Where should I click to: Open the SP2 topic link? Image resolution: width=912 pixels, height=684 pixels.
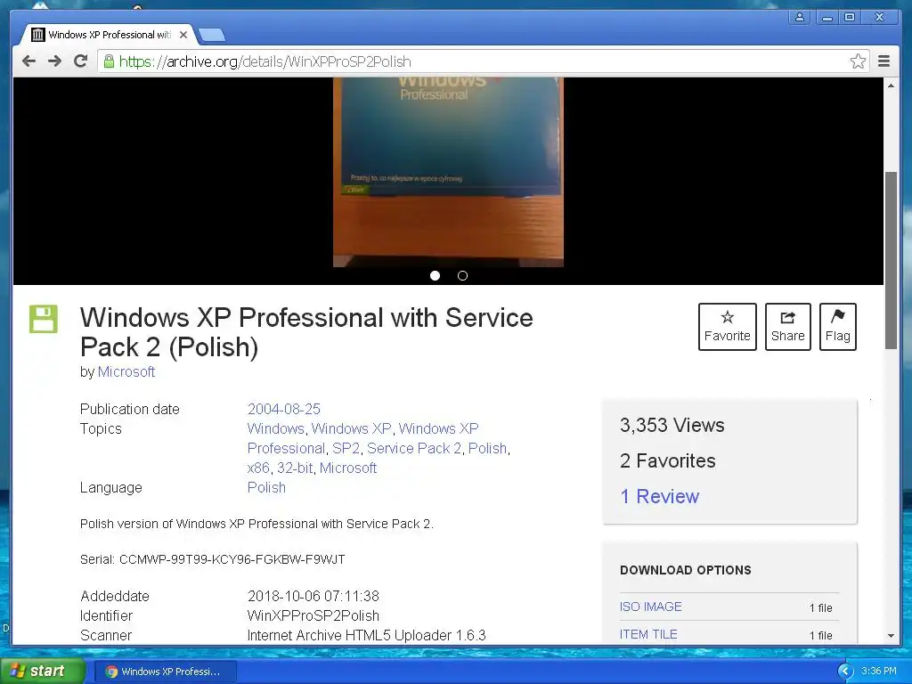(346, 449)
